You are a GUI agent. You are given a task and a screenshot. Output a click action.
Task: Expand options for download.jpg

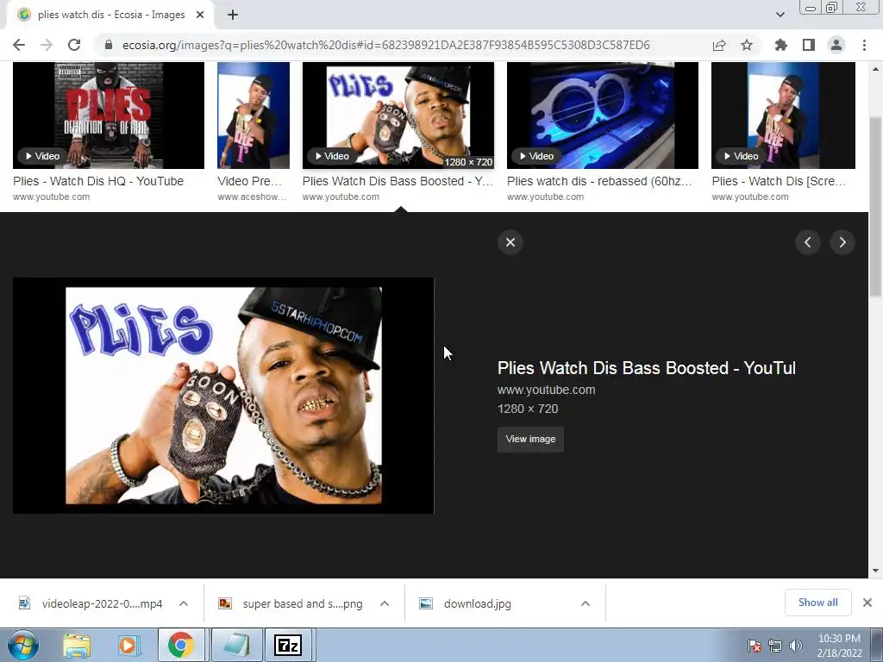(586, 604)
